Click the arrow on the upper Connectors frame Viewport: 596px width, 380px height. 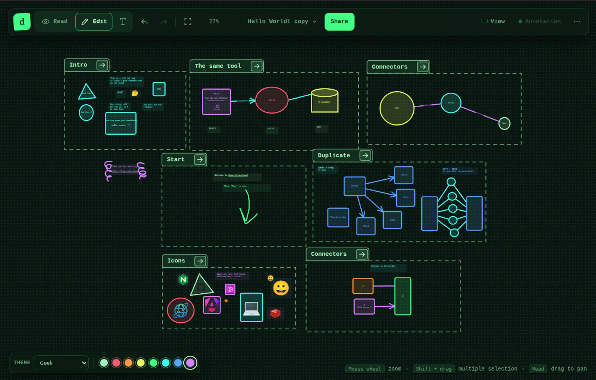pos(422,67)
